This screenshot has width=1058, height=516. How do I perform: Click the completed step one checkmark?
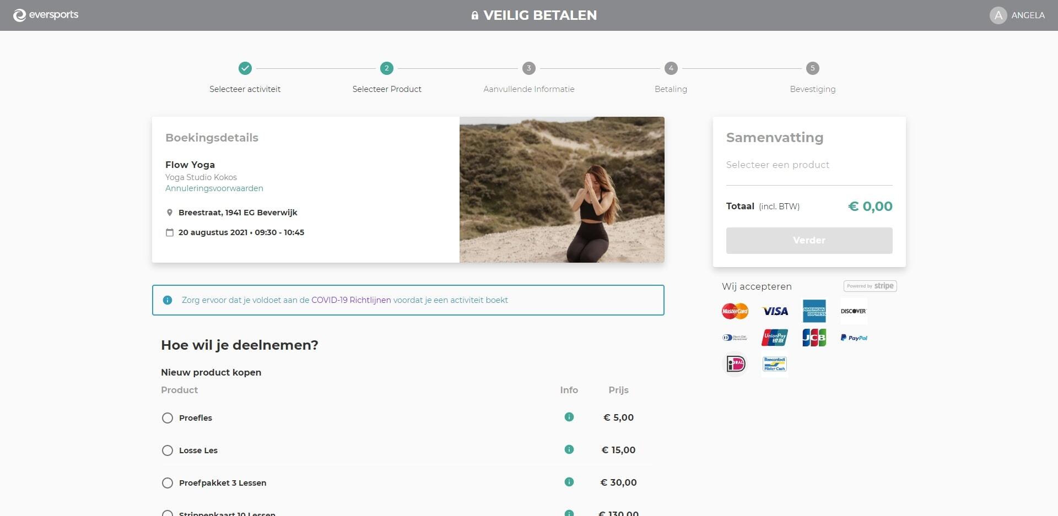point(245,68)
